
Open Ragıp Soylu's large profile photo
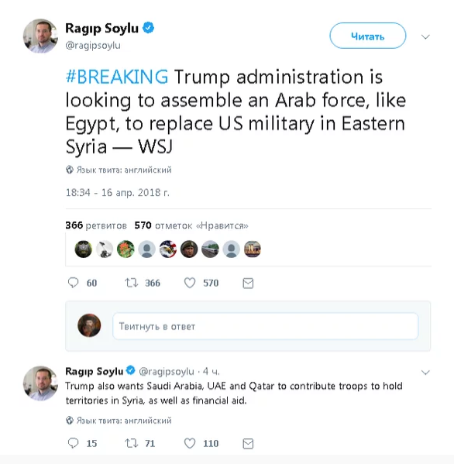tap(40, 36)
